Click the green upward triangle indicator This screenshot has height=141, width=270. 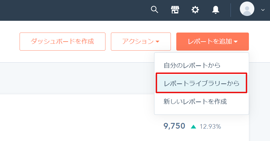[x=193, y=127]
